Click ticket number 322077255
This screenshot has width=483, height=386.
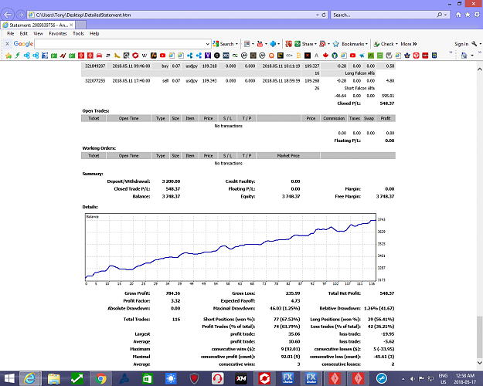coord(95,80)
